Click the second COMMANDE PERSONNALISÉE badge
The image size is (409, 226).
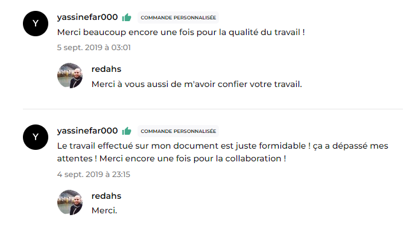pyautogui.click(x=178, y=131)
